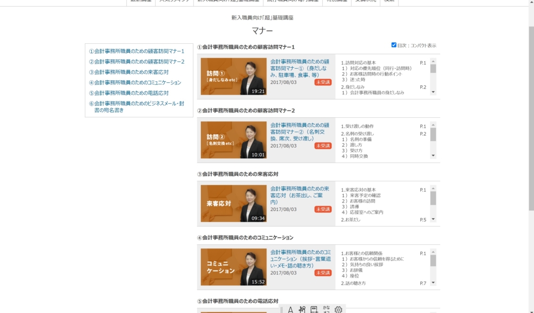Click contents entry 4）応接室へのご案内
The image size is (534, 313).
(362, 212)
